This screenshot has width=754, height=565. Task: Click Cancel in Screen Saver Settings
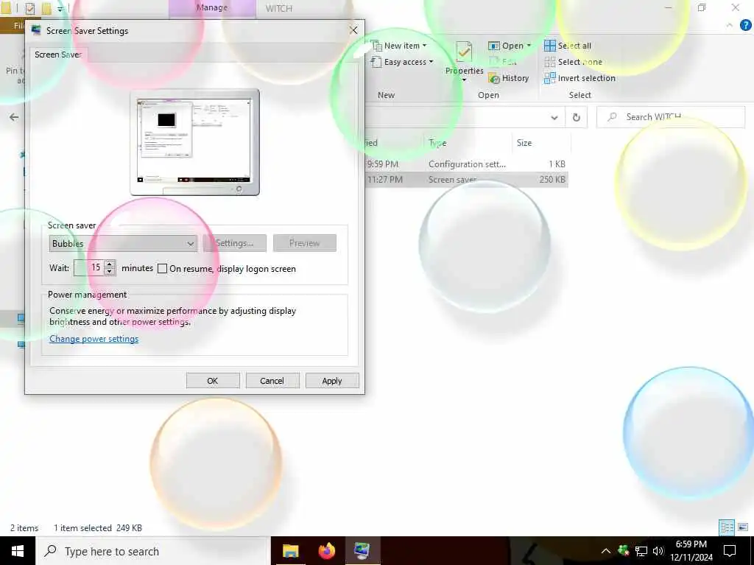[x=272, y=381]
